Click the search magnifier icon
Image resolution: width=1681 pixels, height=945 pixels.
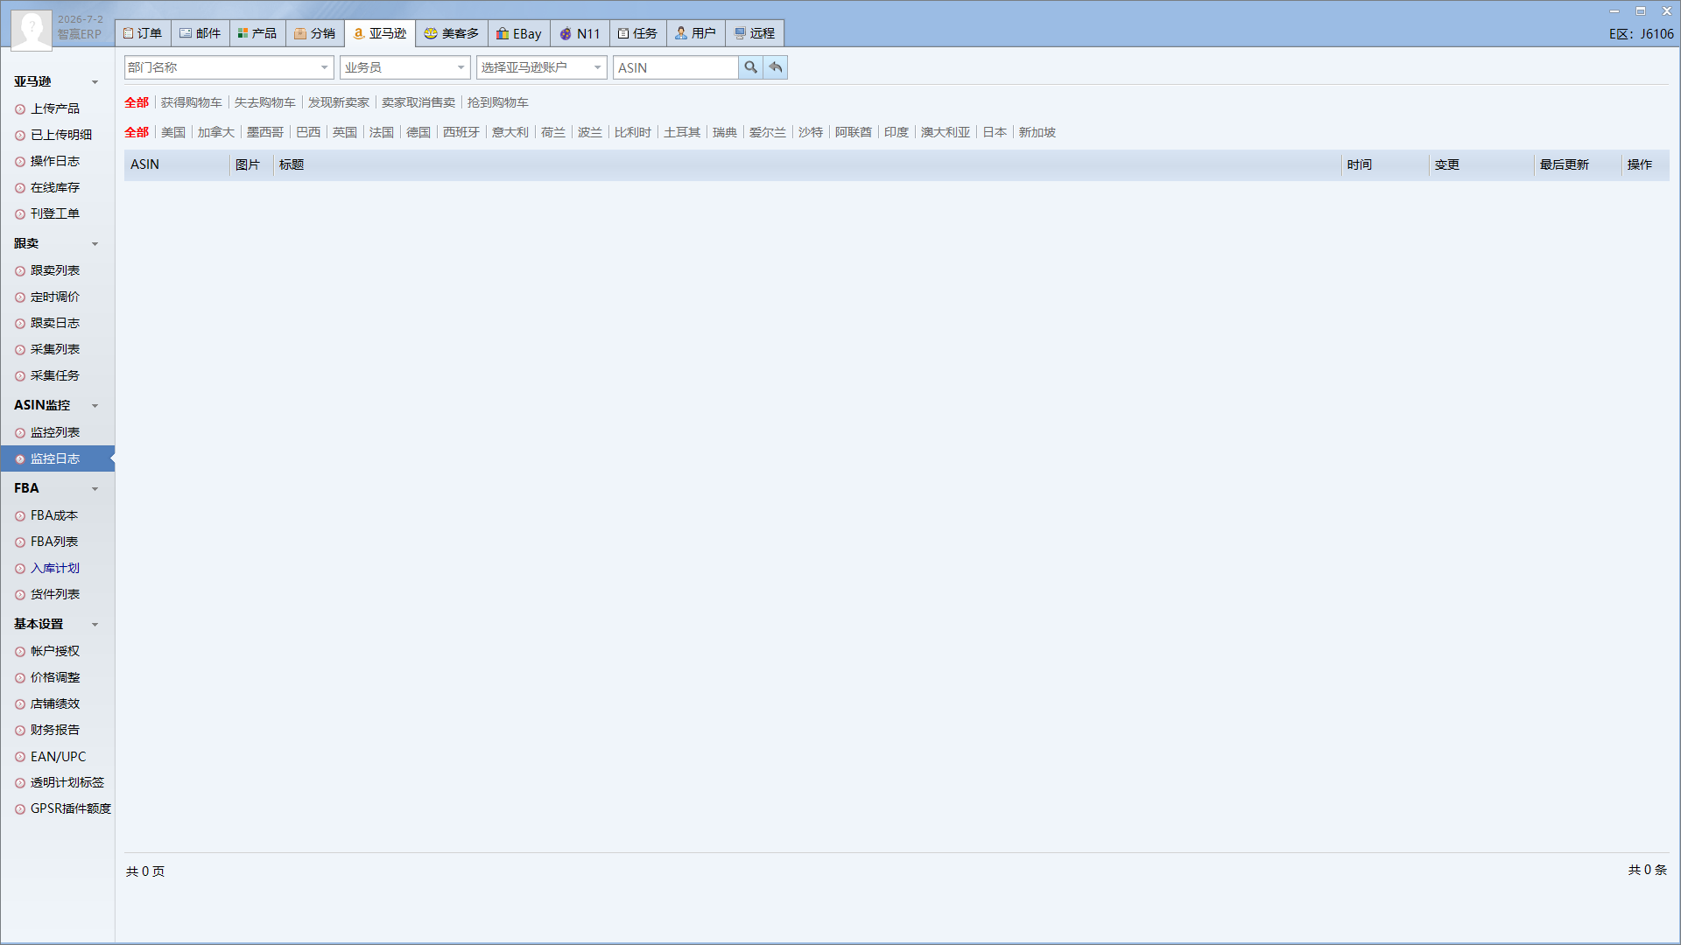pyautogui.click(x=750, y=67)
